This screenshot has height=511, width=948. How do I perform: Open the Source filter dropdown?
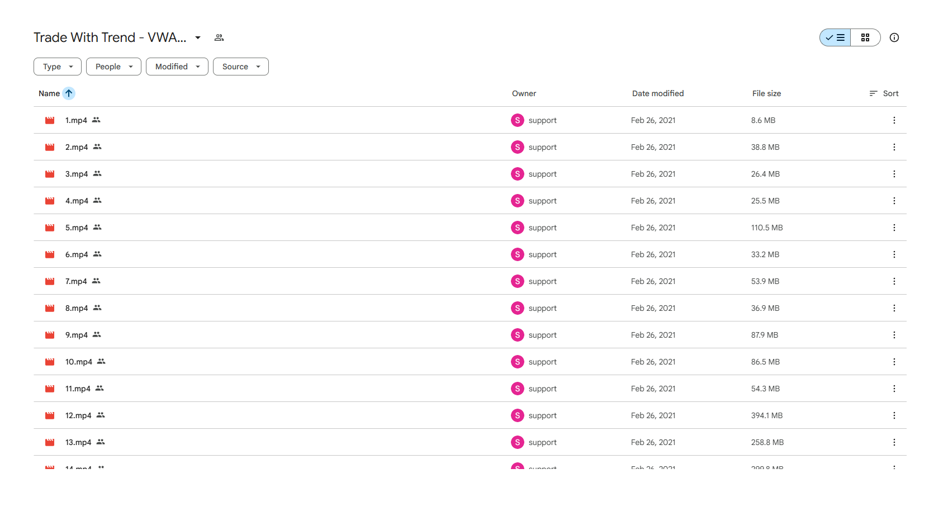[x=241, y=67]
